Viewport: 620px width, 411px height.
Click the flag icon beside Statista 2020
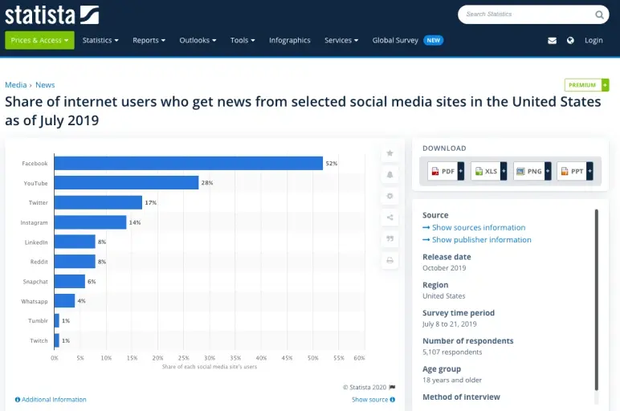point(392,387)
